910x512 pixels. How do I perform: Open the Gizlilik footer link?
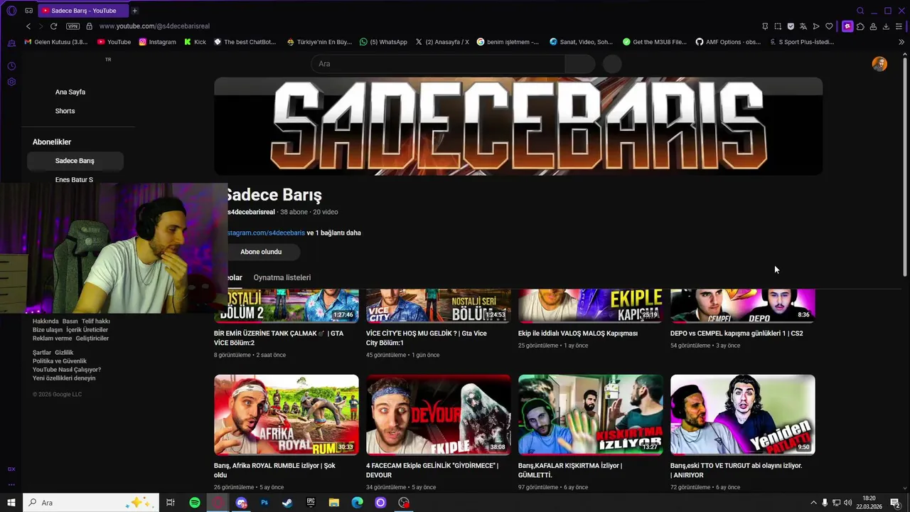coord(64,353)
